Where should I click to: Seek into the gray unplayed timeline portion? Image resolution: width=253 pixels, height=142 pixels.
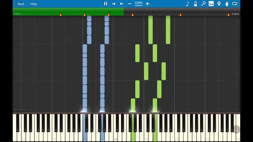click(x=182, y=11)
